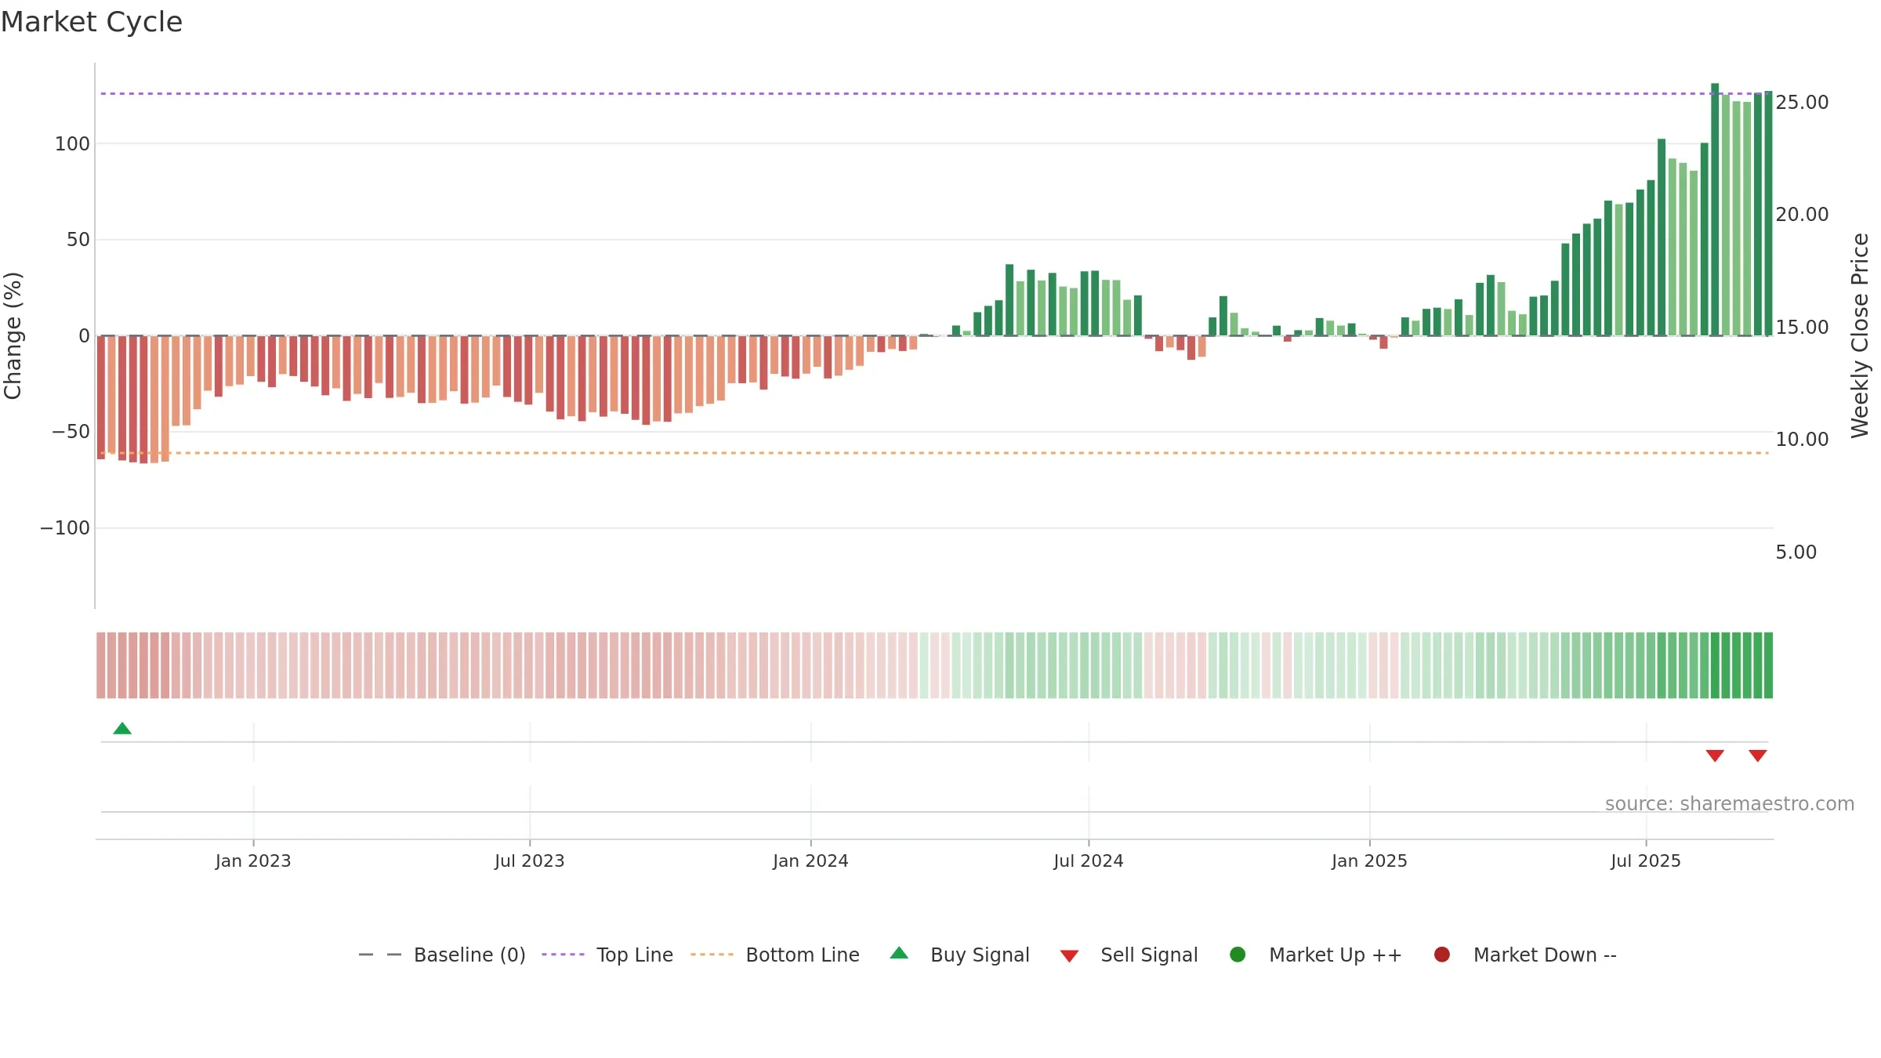Screen dimensions: 1881x1058
Task: Click the first red Sell Signal marker
Action: [x=1715, y=755]
